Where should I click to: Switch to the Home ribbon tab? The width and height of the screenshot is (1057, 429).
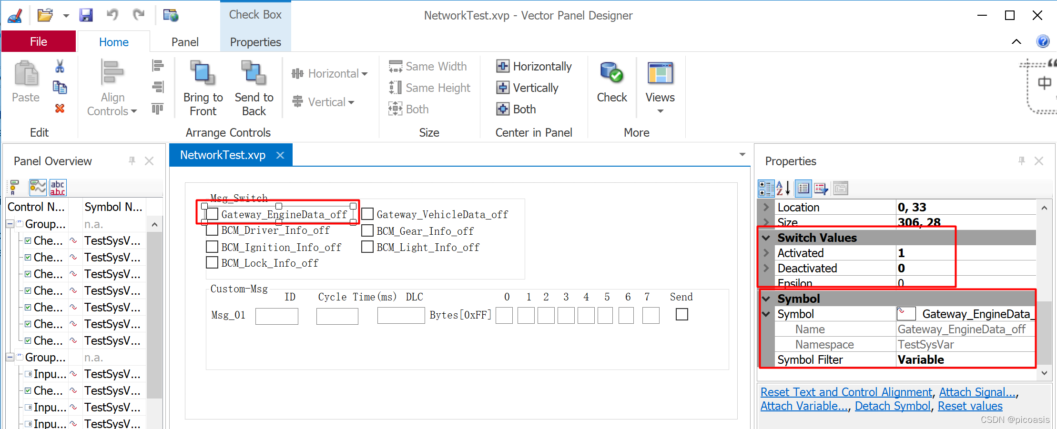(x=114, y=42)
